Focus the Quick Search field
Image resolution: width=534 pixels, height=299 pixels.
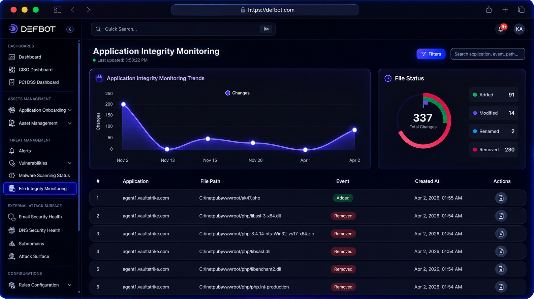pyautogui.click(x=183, y=29)
